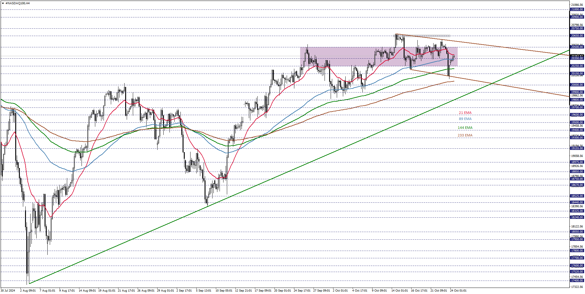This screenshot has height=294, width=585.
Task: Click the 20500.00 price level label
Action: tap(577, 47)
